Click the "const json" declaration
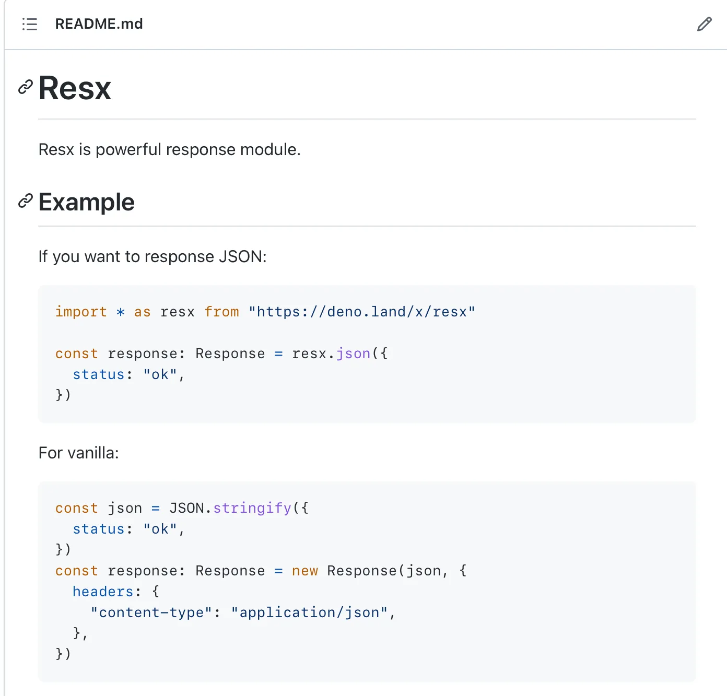The height and width of the screenshot is (696, 727). pyautogui.click(x=99, y=508)
